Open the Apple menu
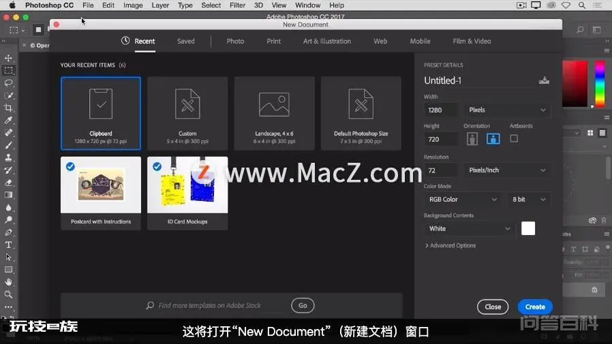 (12, 5)
